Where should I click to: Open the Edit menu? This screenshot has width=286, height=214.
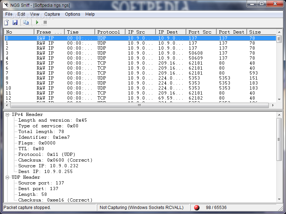click(21, 14)
